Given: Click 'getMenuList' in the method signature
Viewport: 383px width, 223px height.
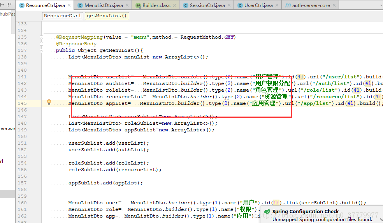Looking at the screenshot, I should [x=116, y=50].
